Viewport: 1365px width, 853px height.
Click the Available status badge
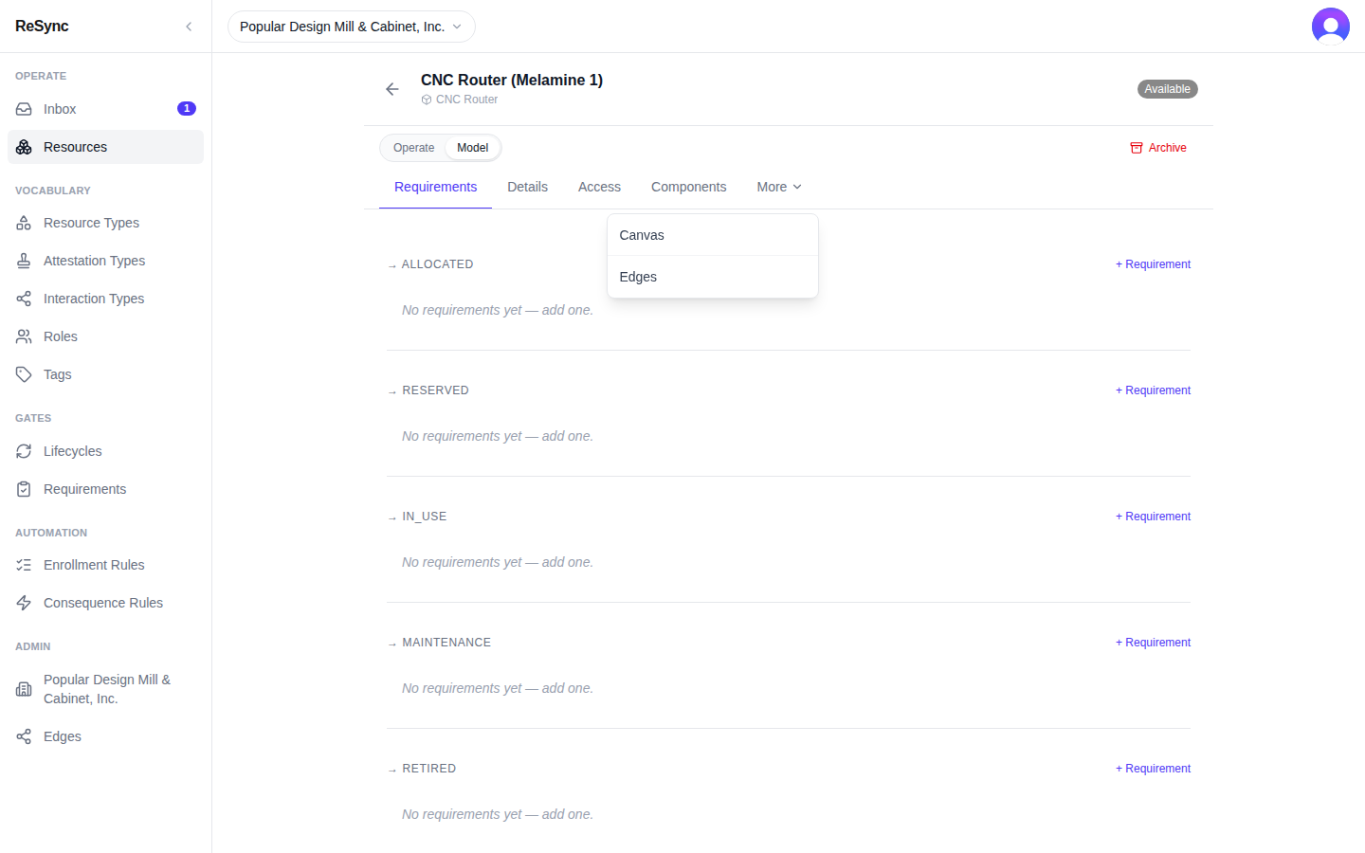1167,89
